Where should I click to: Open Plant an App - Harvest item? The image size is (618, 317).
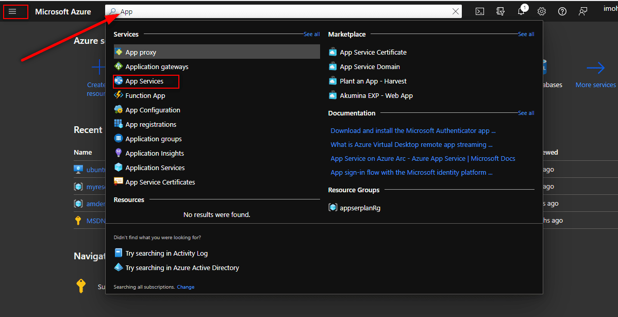click(373, 81)
